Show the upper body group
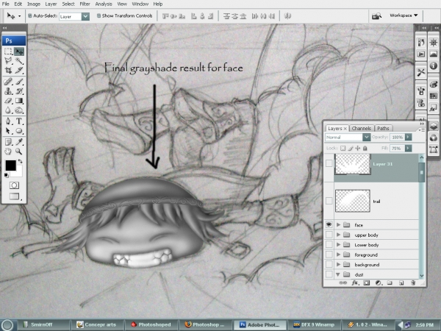This screenshot has height=331, width=441. [329, 235]
